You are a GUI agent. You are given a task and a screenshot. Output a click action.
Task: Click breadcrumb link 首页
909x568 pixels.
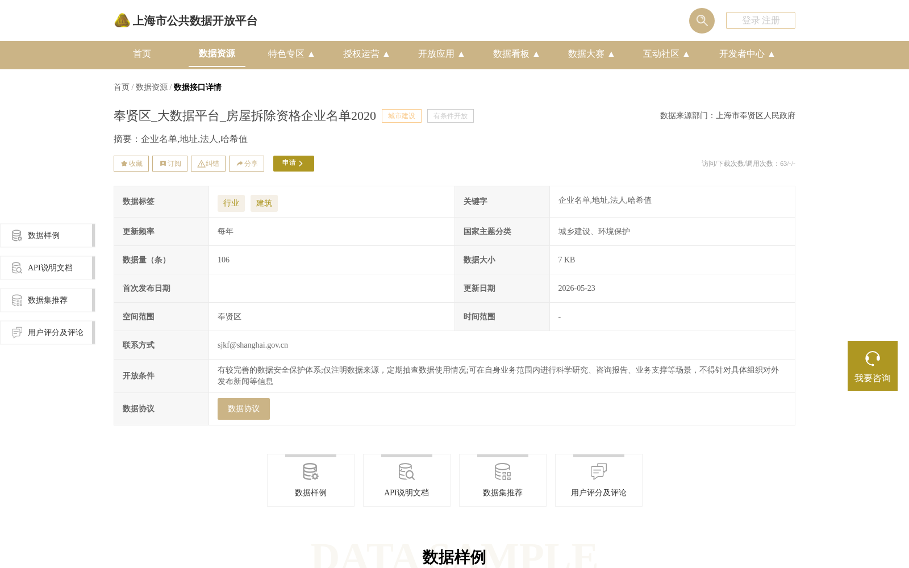(122, 87)
